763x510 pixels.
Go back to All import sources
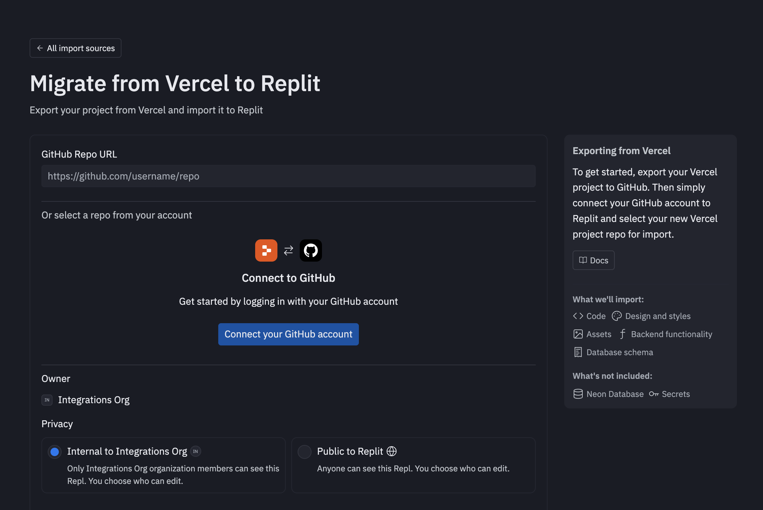pyautogui.click(x=76, y=48)
